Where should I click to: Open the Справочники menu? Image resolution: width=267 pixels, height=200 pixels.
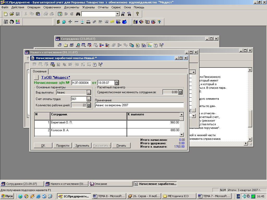point(52,7)
